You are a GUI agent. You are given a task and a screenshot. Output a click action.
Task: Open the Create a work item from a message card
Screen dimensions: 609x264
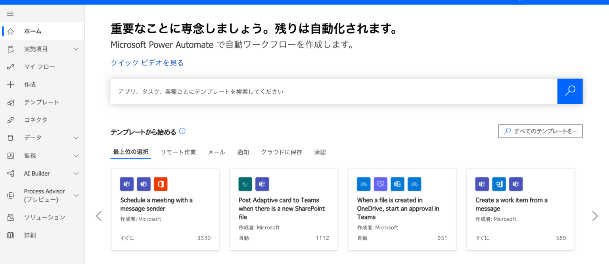[520, 209]
